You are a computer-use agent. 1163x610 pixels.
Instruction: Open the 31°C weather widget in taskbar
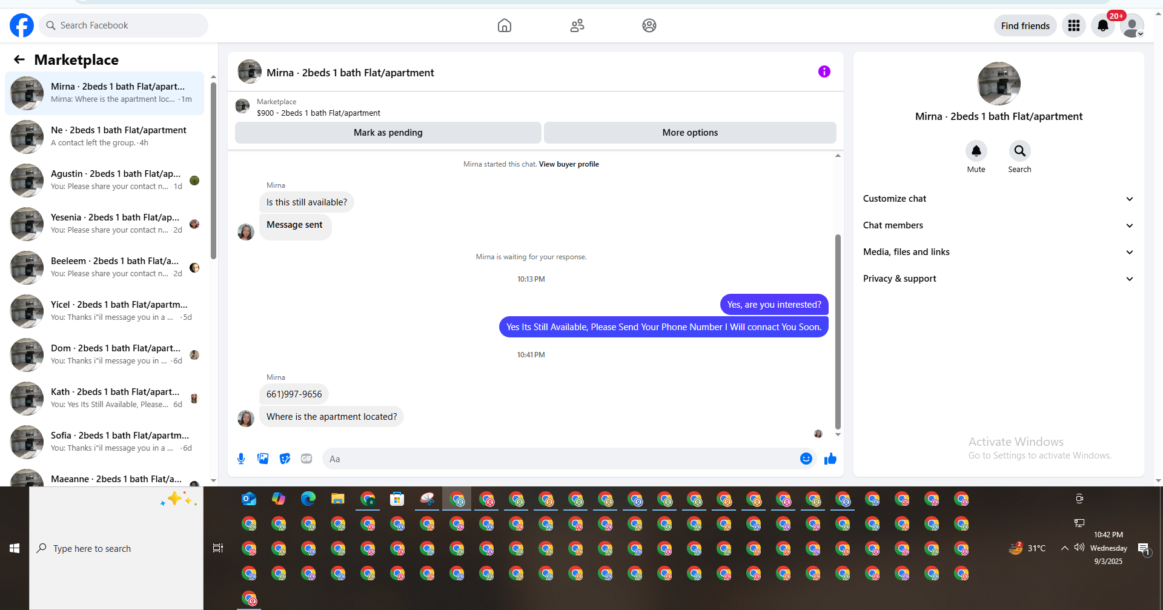click(1027, 548)
